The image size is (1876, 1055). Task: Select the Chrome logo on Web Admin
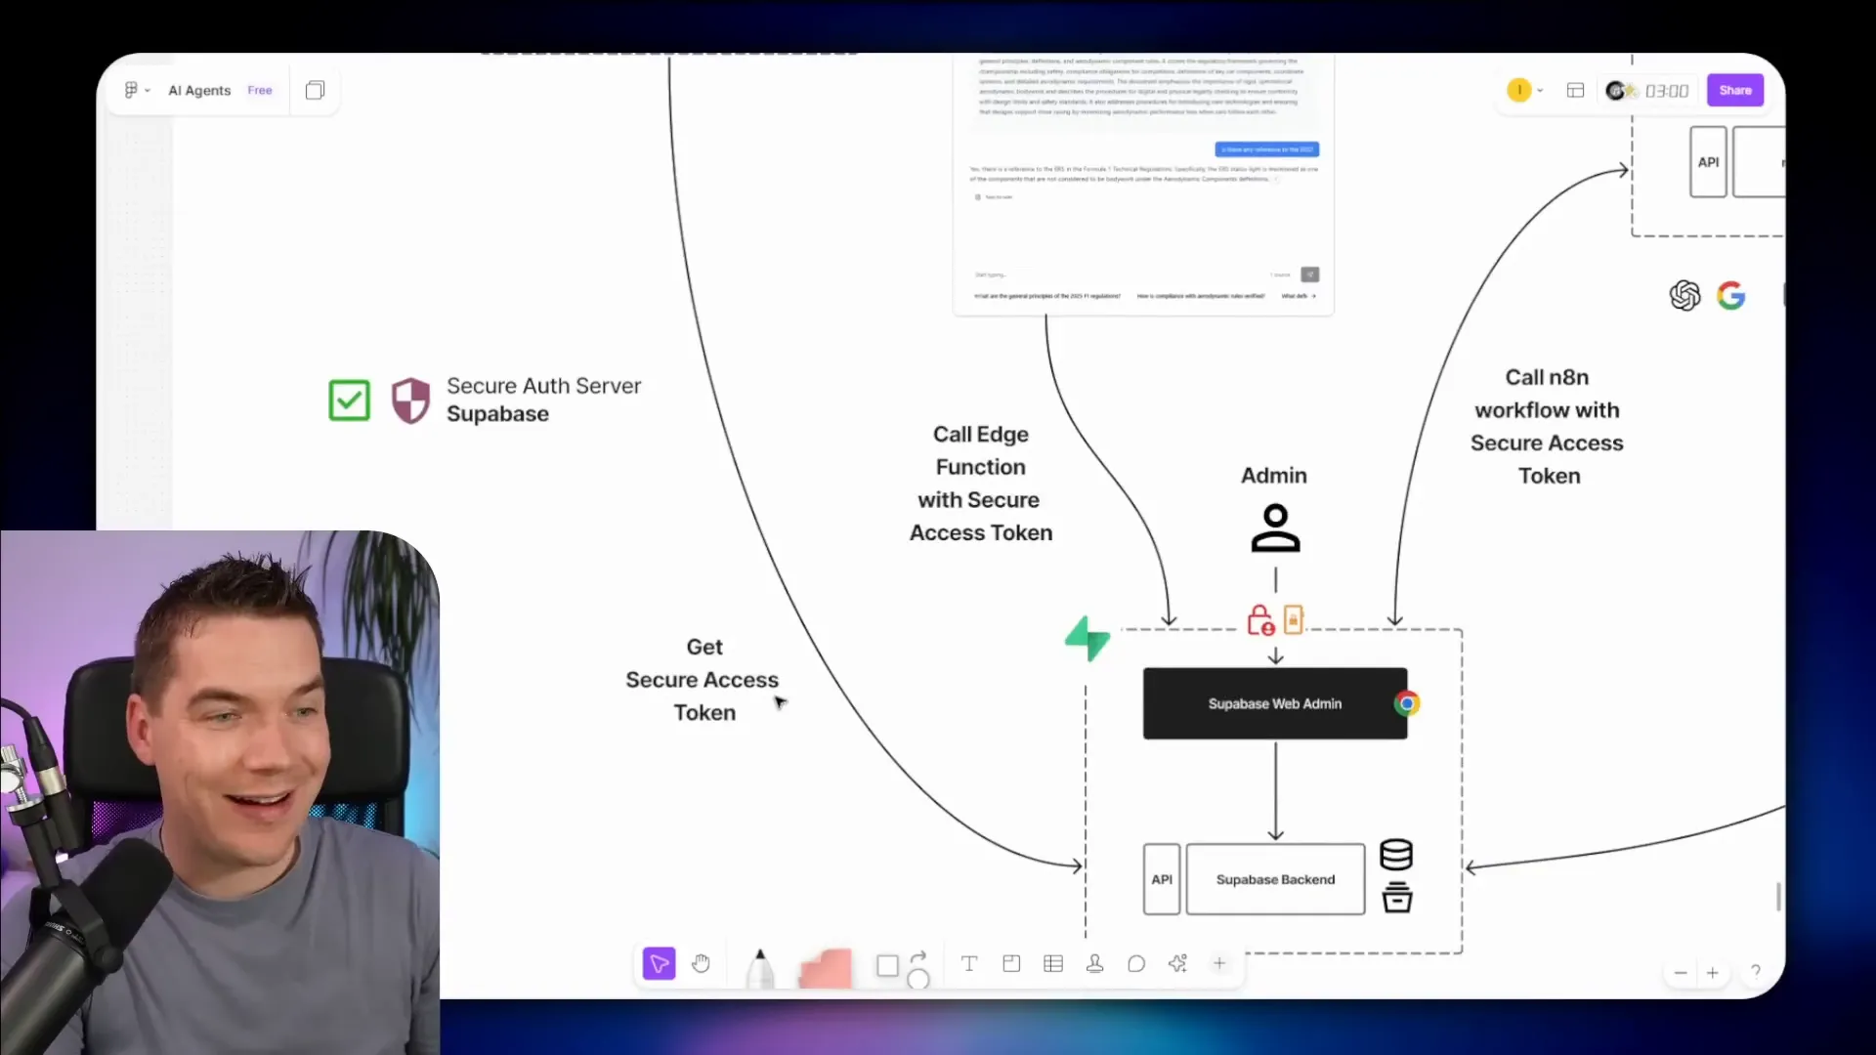click(x=1407, y=703)
